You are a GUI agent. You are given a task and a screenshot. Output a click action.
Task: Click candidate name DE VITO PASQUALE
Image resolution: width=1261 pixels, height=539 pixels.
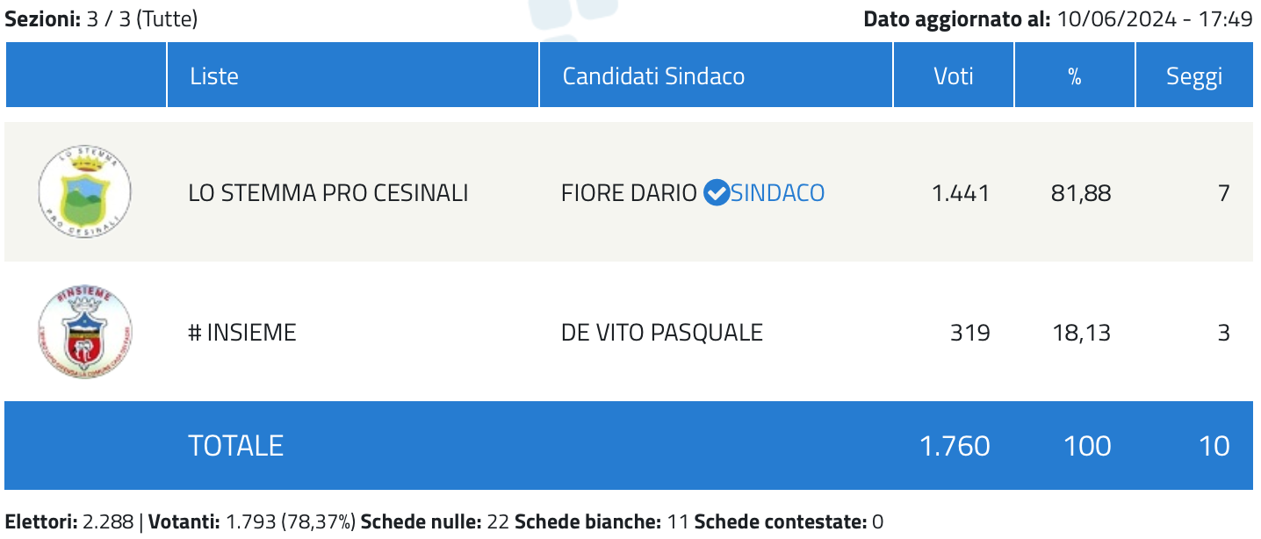click(662, 333)
